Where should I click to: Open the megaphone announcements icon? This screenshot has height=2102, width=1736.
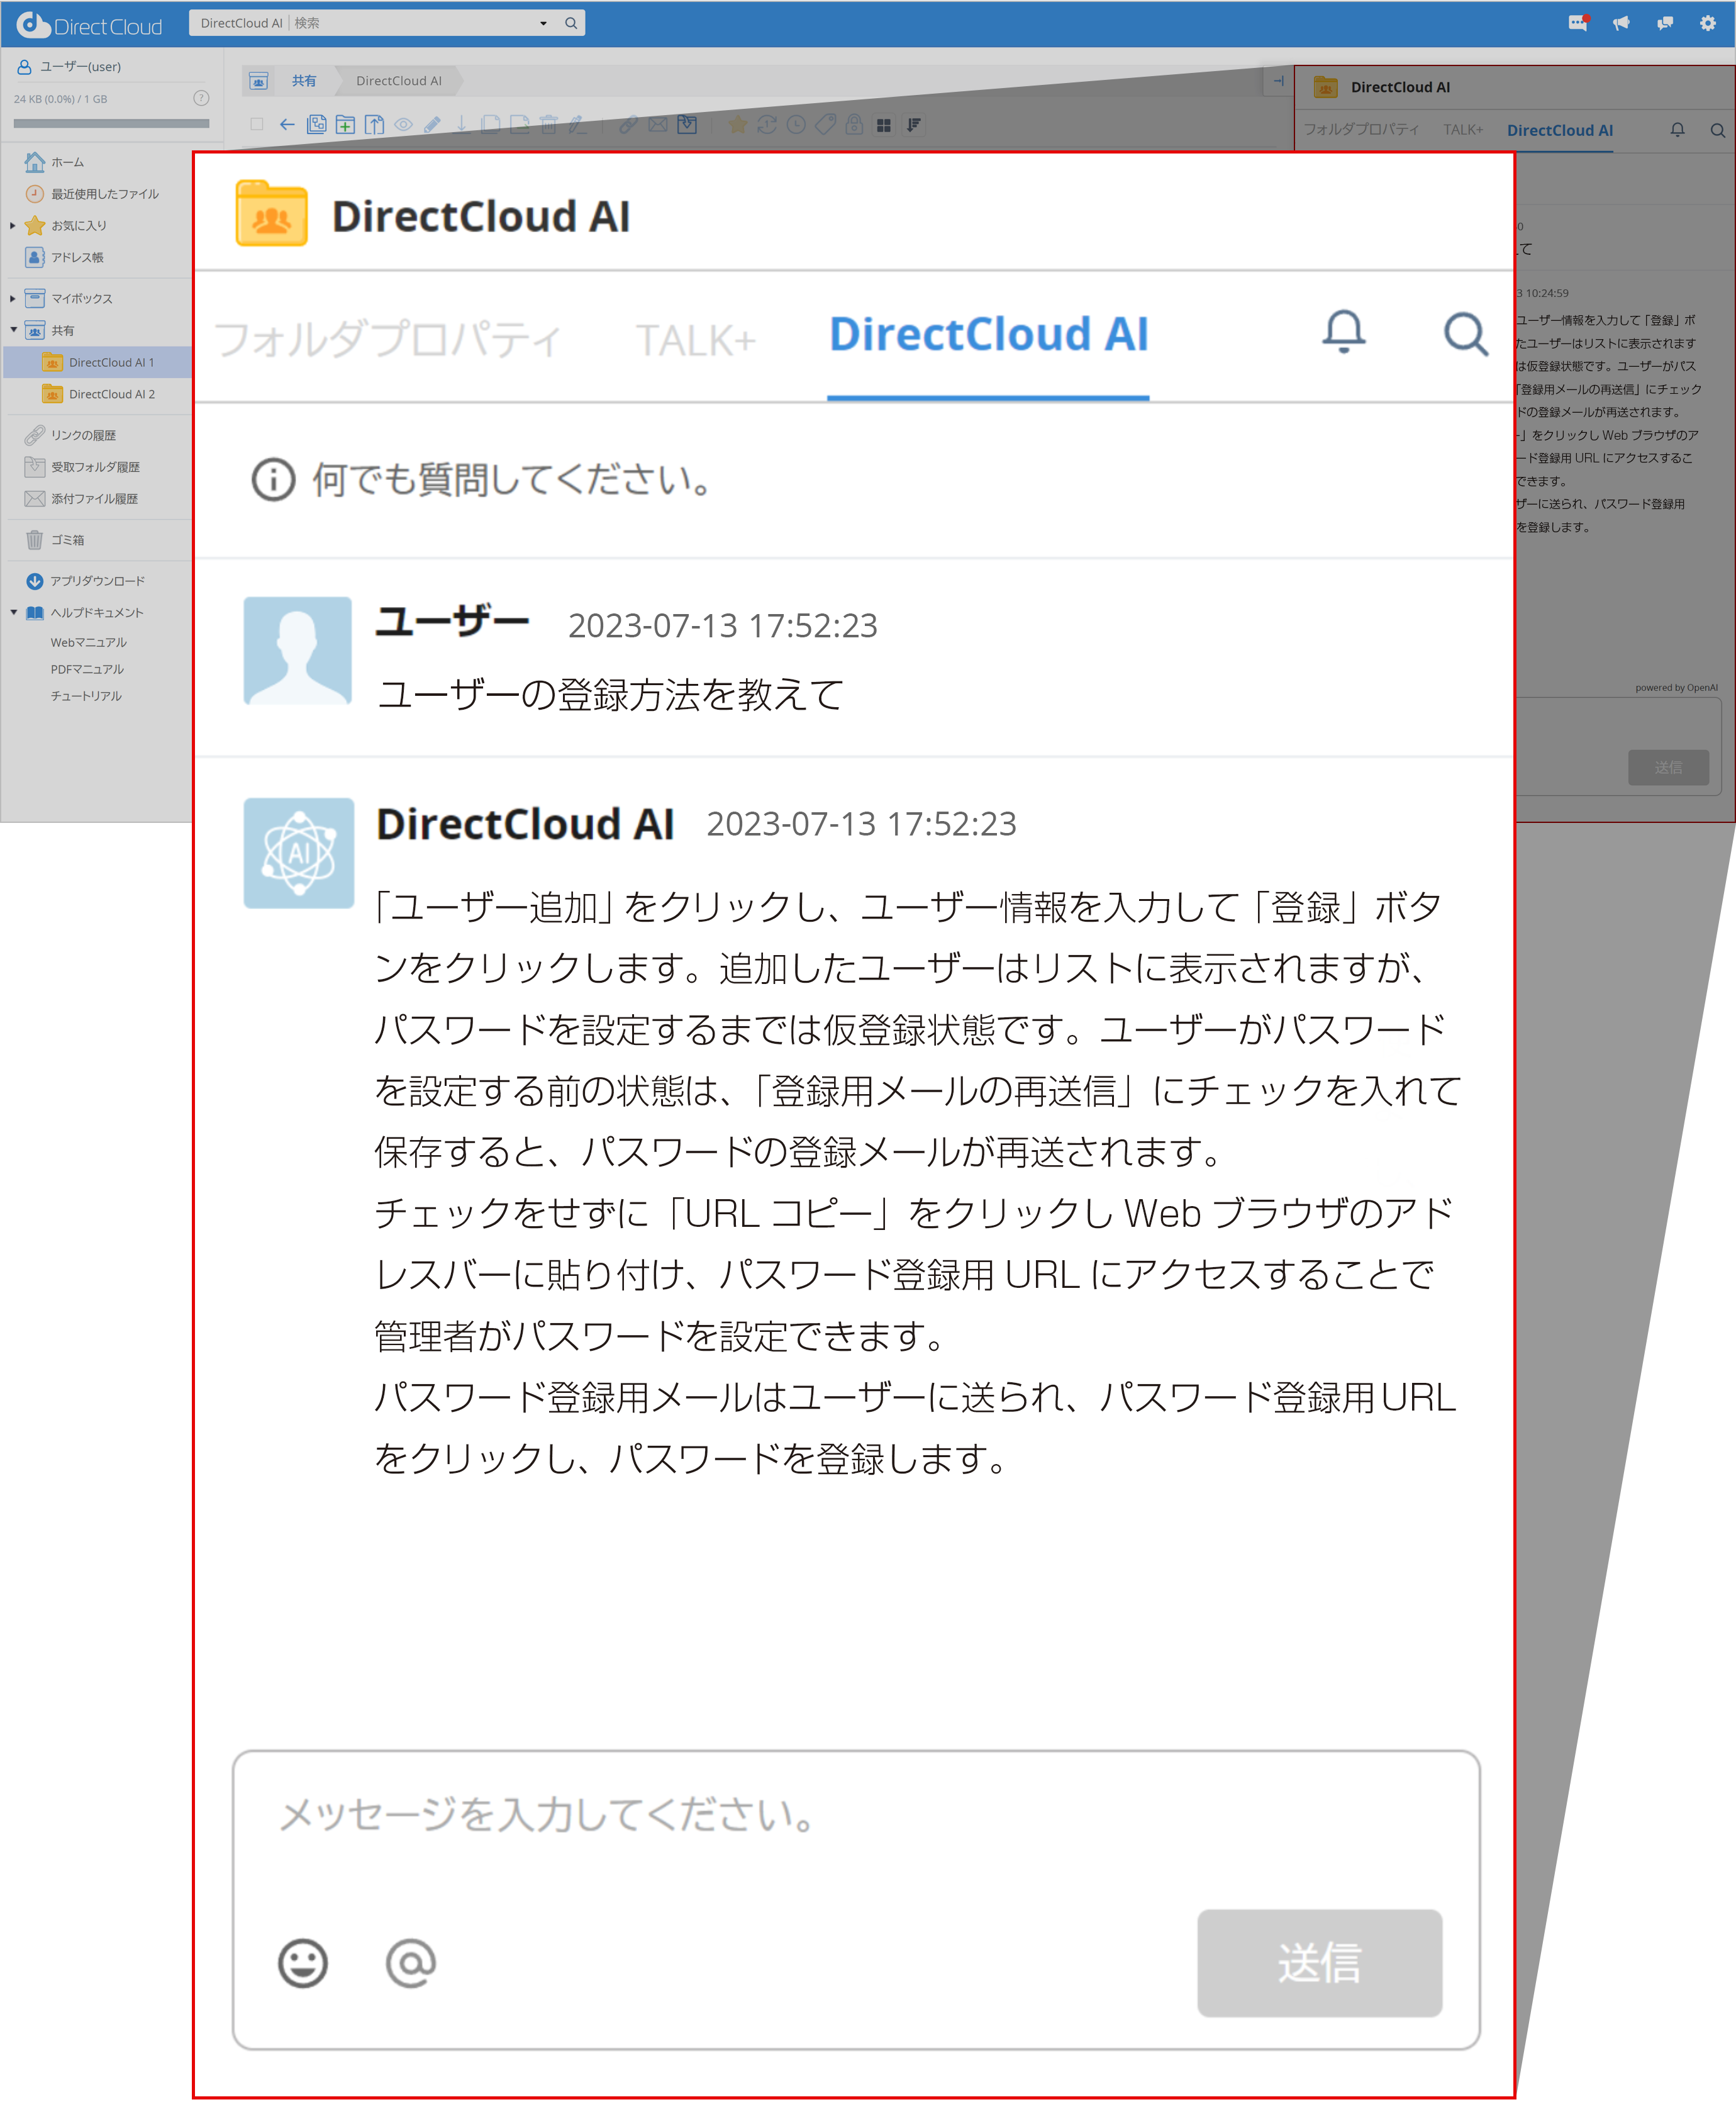click(x=1622, y=23)
